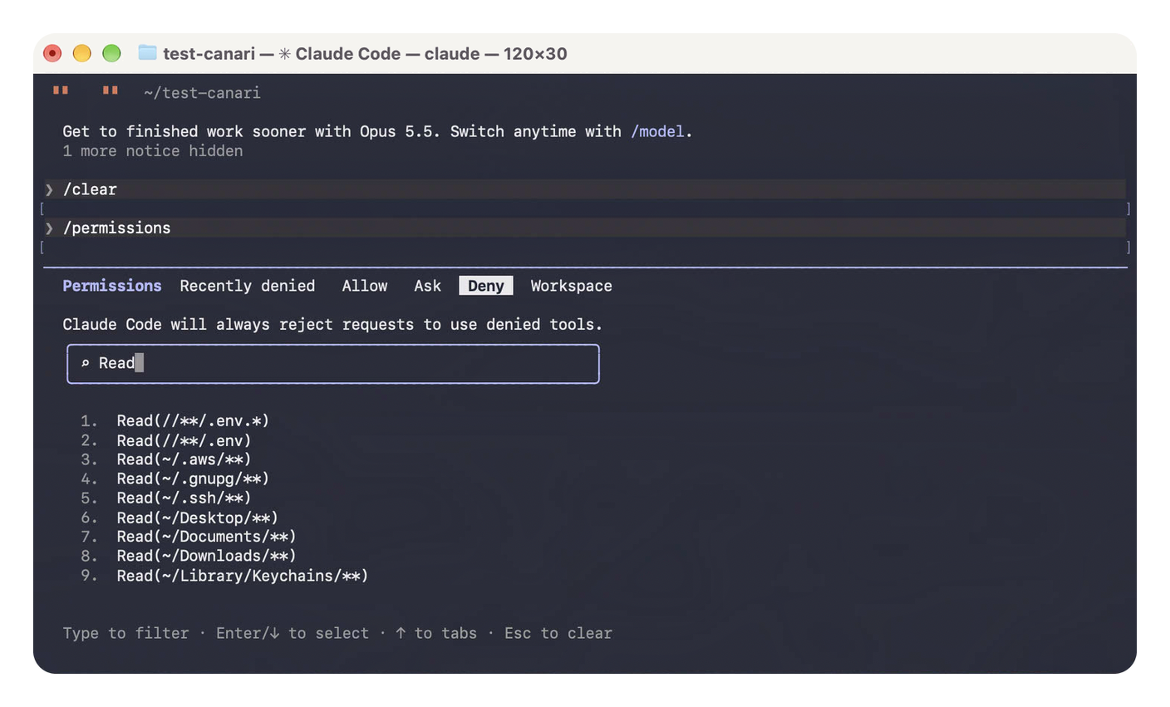1170x707 pixels.
Task: Click the folder icon in title bar
Action: (147, 53)
